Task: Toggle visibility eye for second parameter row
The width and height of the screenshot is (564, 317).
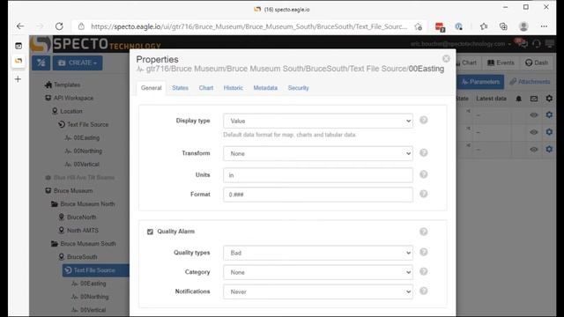Action: click(x=534, y=132)
